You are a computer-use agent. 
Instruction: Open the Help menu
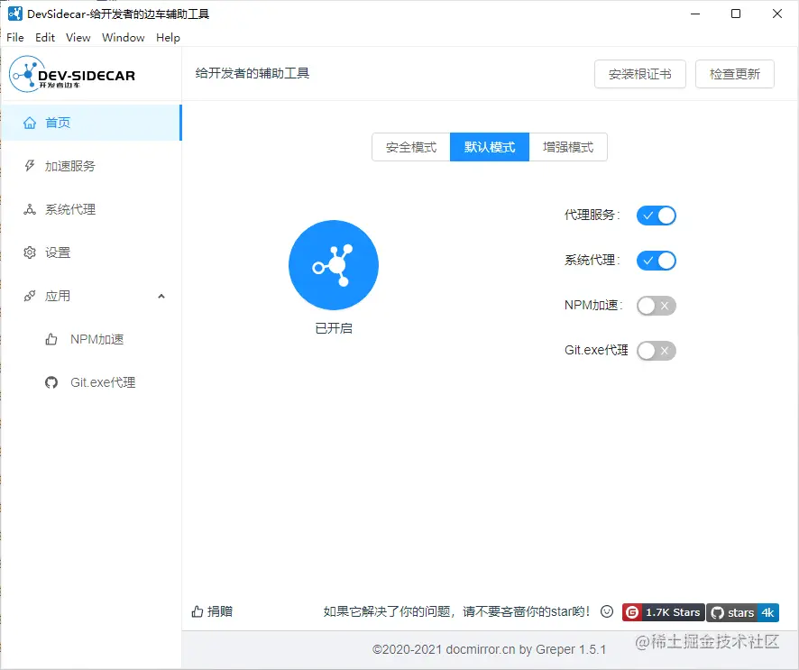pos(168,38)
